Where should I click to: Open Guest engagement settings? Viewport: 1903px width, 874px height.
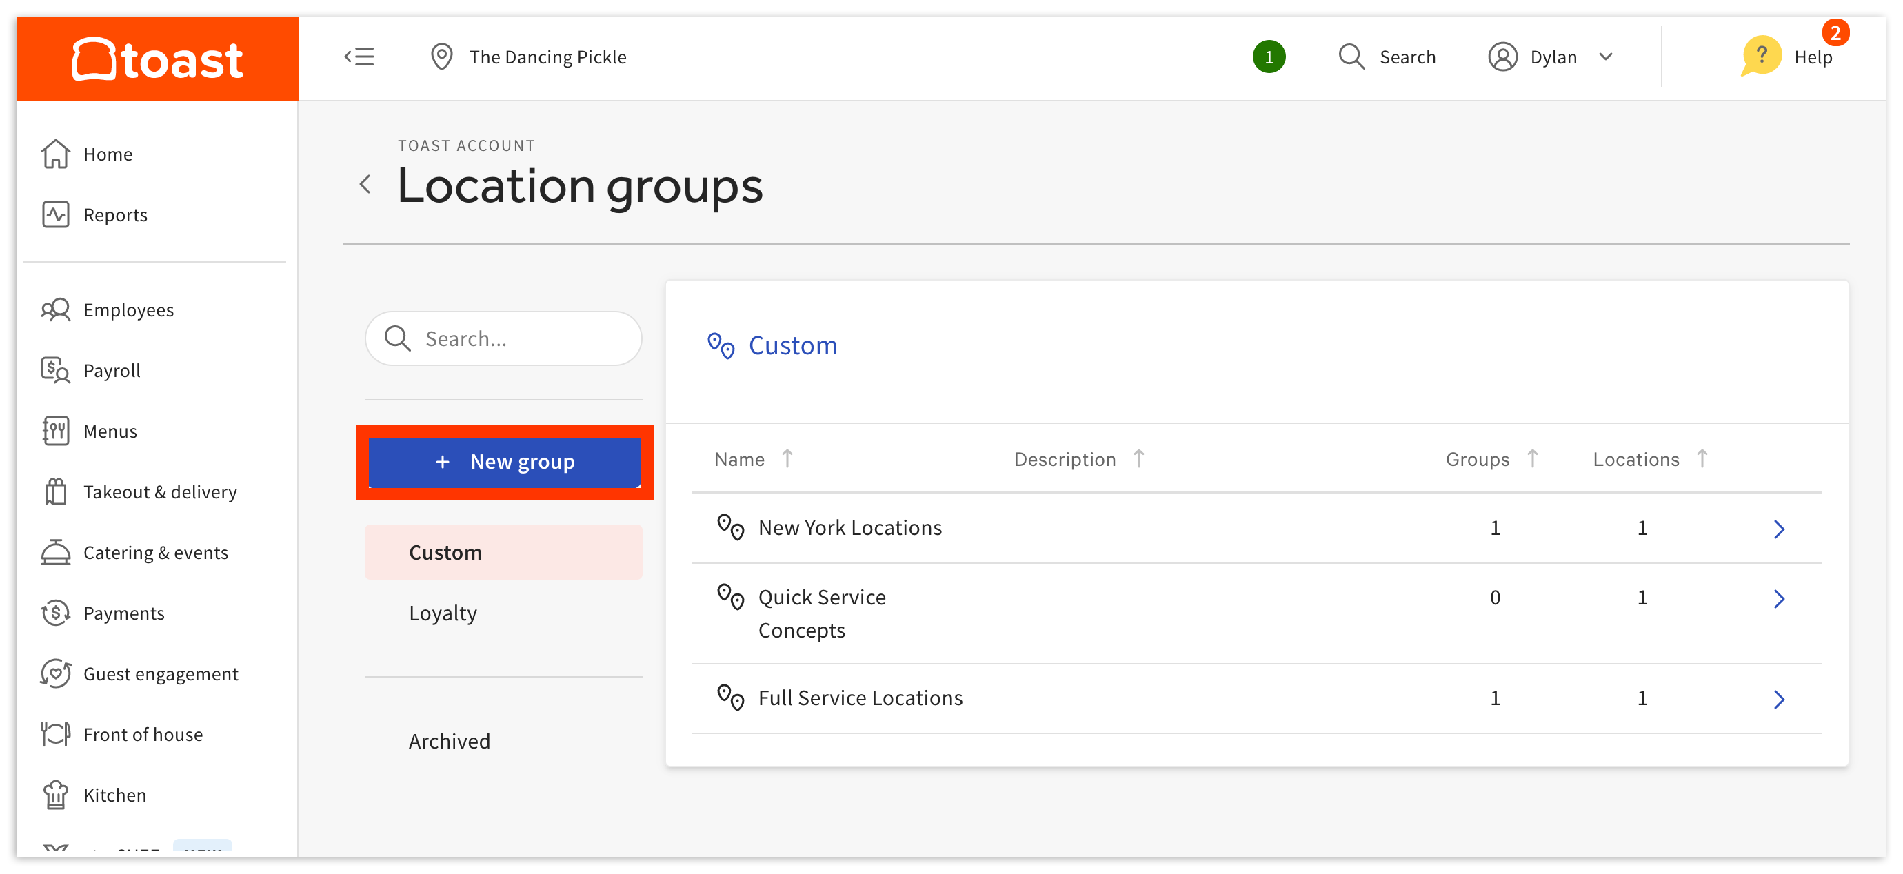click(160, 673)
